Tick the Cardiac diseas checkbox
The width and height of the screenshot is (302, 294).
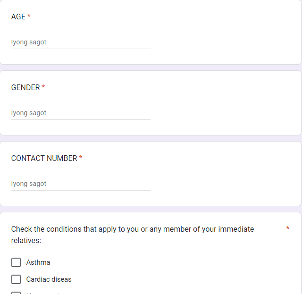(16, 279)
